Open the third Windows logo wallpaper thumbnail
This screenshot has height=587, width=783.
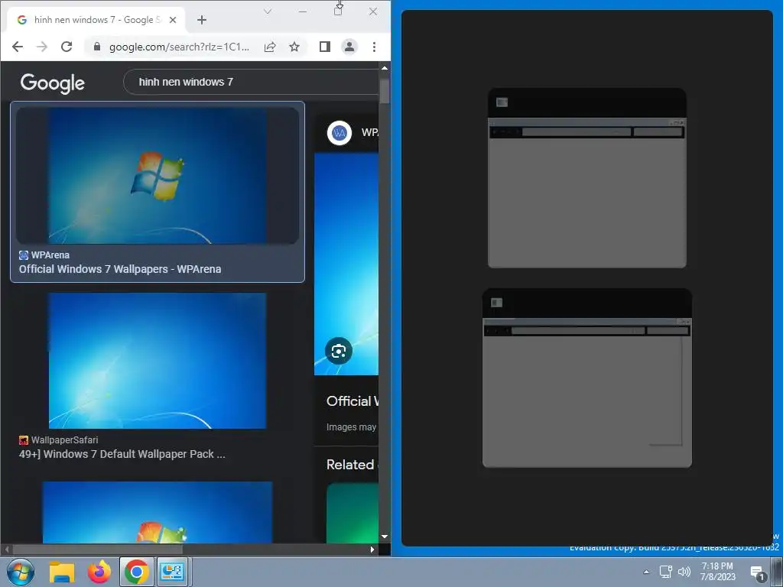(158, 512)
